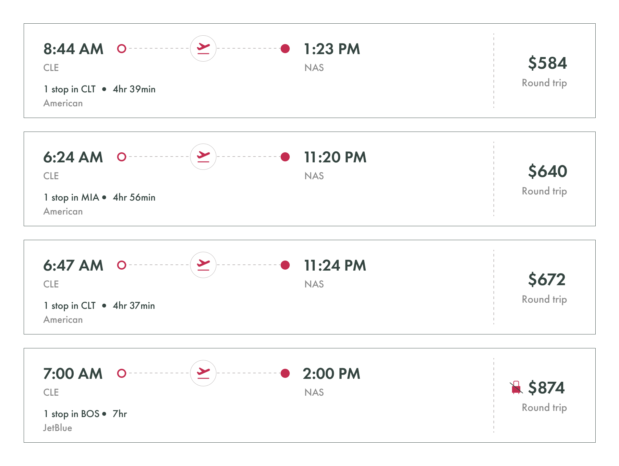Click the filled arrival dot for 2:00 PM
The image size is (619, 466).
[x=285, y=373]
